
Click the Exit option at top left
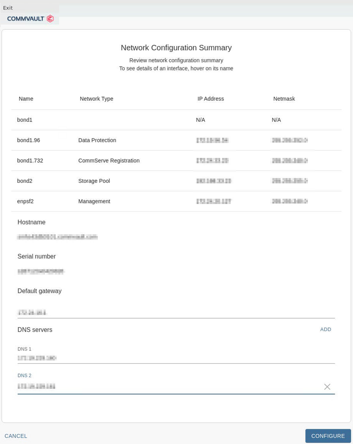[x=8, y=8]
